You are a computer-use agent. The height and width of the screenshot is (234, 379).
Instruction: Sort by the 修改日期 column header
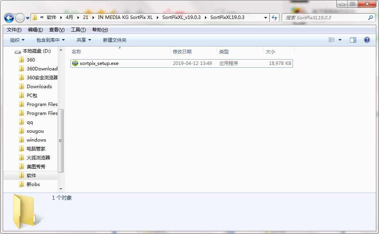click(182, 51)
